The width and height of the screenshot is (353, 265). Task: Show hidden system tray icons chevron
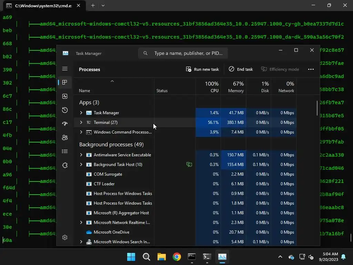click(x=280, y=257)
